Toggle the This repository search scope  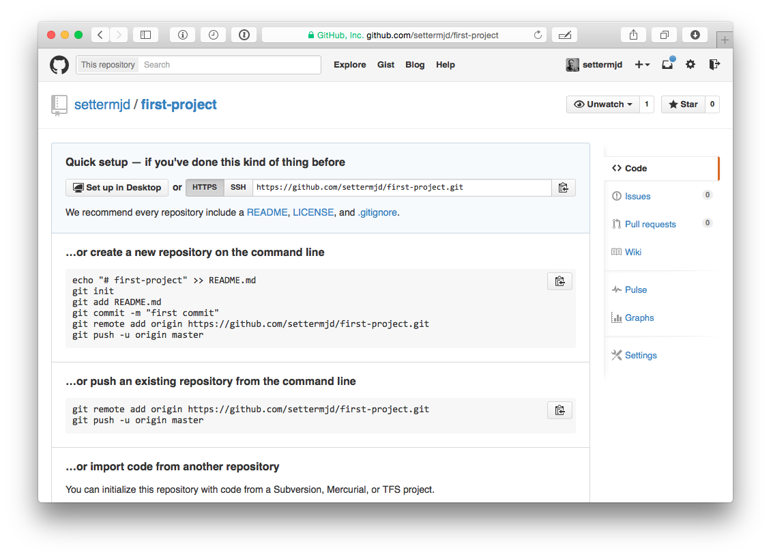[107, 64]
